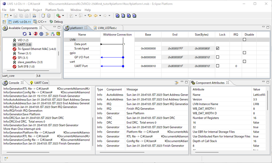
Task: Switch to the LM8_LEDTest.c editor tab
Action: point(107,28)
